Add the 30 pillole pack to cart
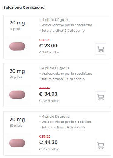113x158 pixels. pyautogui.click(x=101, y=145)
